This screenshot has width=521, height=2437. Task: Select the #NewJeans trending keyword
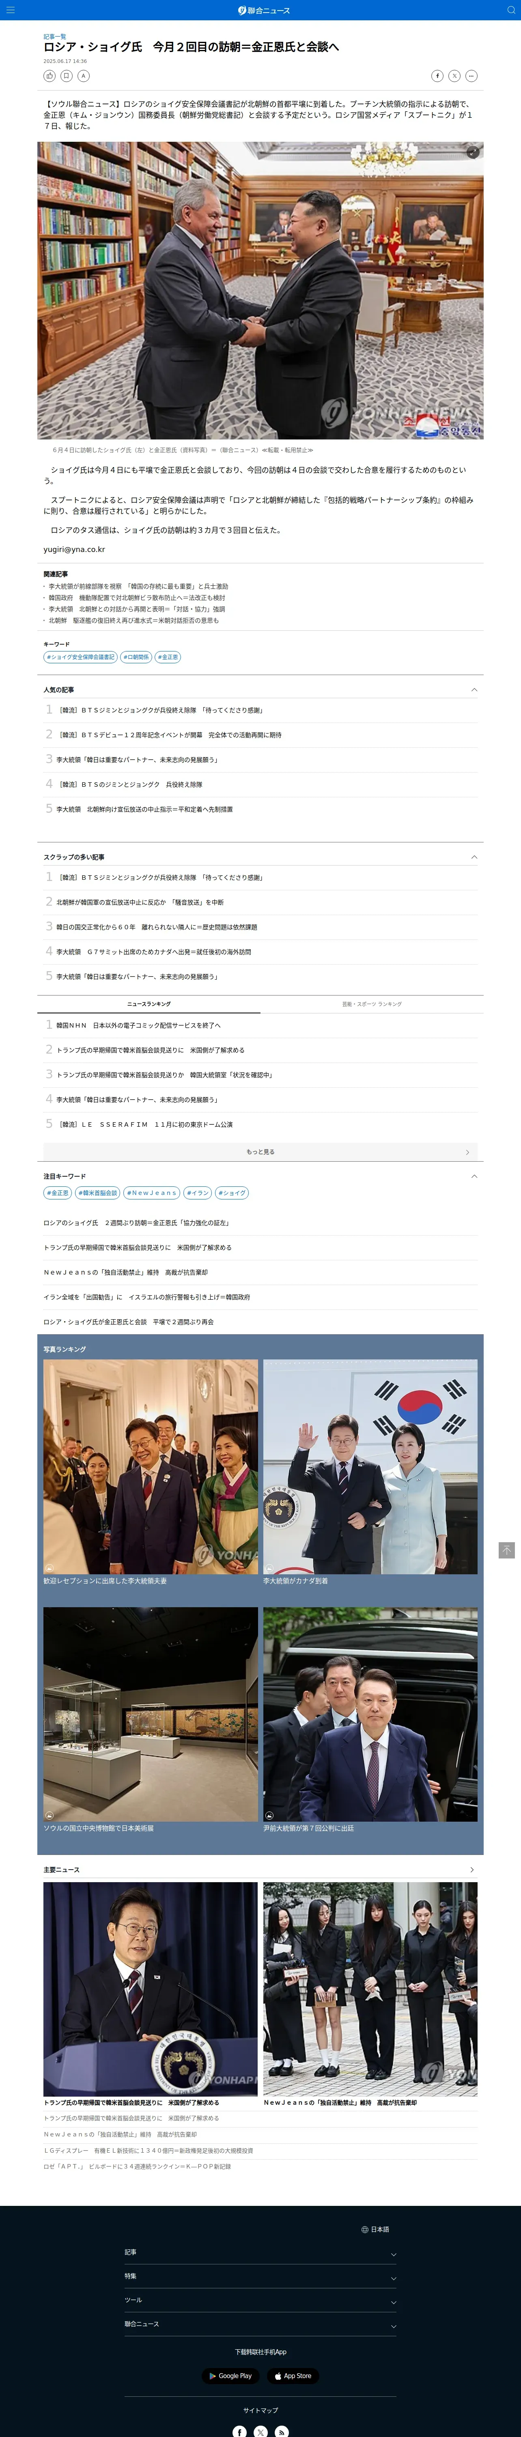point(151,1193)
